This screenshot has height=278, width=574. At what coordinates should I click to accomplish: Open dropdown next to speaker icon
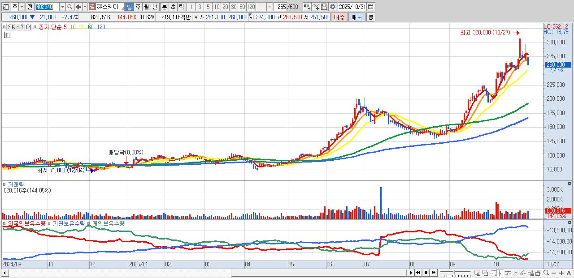[x=85, y=7]
